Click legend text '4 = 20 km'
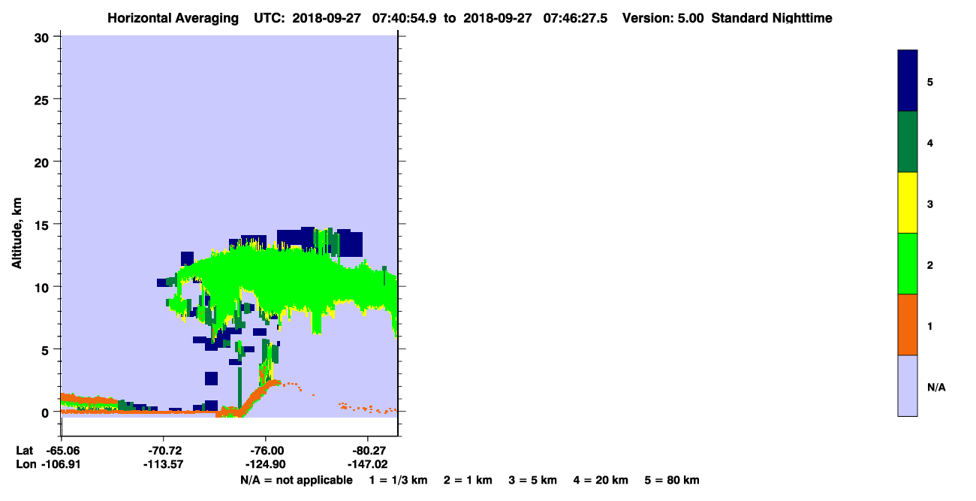 point(601,480)
